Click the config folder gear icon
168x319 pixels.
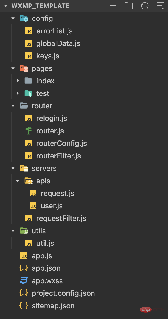click(x=24, y=19)
